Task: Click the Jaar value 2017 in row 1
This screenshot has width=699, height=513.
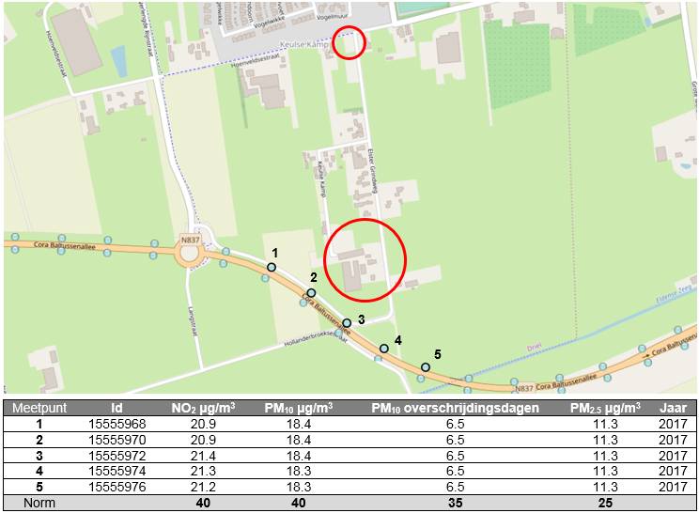Action: pyautogui.click(x=673, y=424)
